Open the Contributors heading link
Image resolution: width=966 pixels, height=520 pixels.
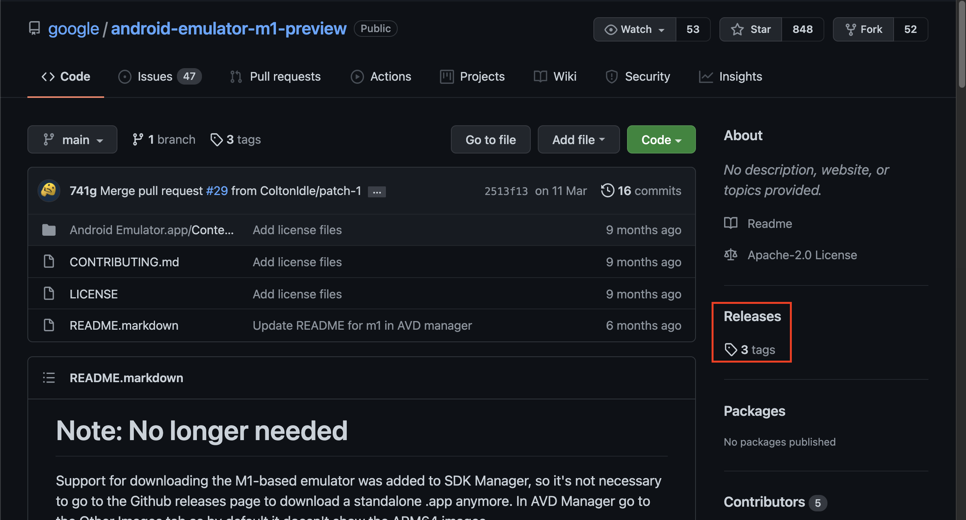pos(764,502)
